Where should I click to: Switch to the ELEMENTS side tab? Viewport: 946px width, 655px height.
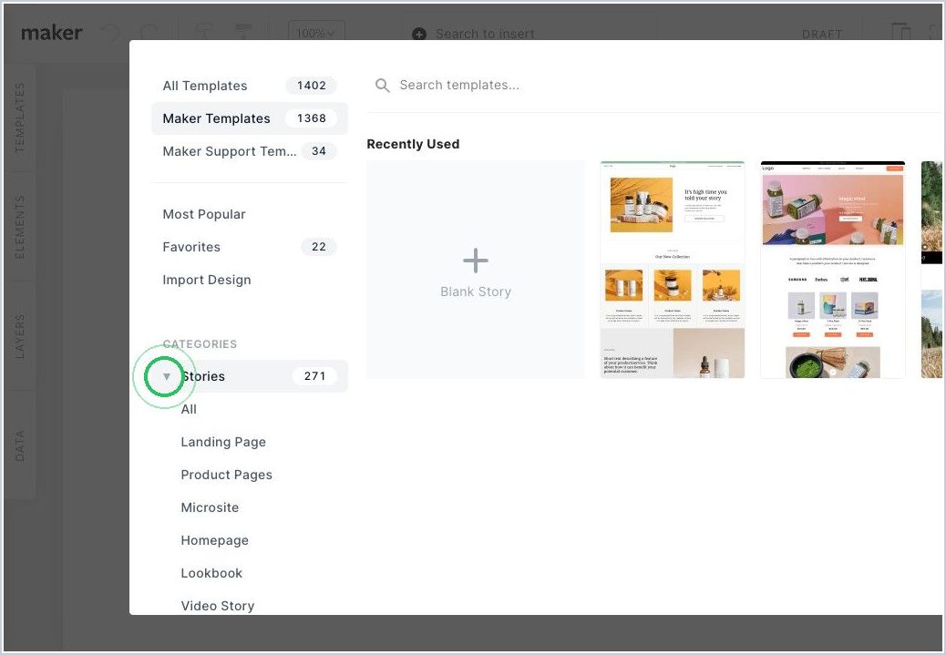(x=19, y=227)
